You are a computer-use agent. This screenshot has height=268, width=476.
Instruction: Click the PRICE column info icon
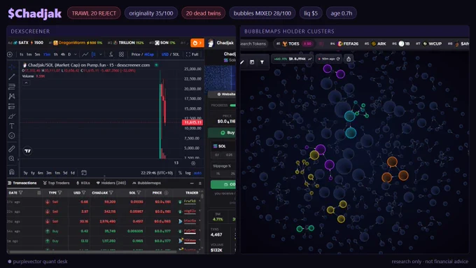[x=166, y=192]
